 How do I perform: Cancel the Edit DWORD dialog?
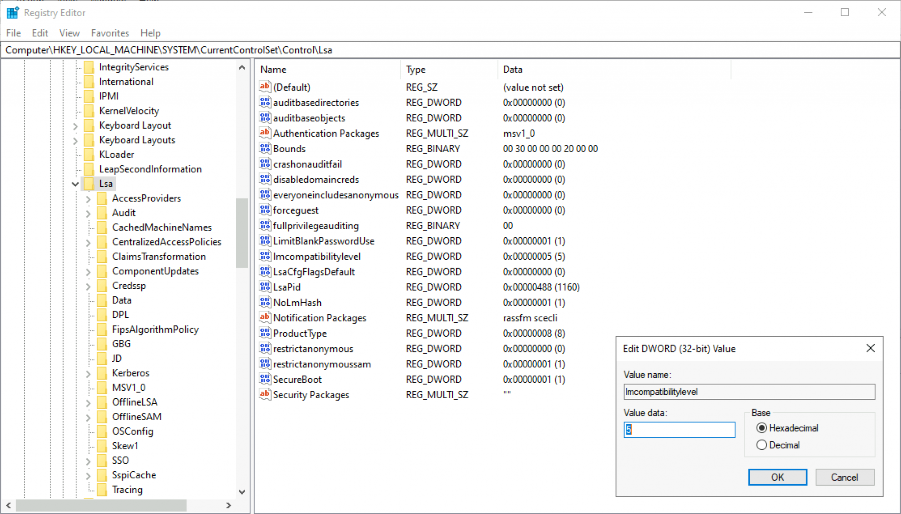pyautogui.click(x=844, y=477)
